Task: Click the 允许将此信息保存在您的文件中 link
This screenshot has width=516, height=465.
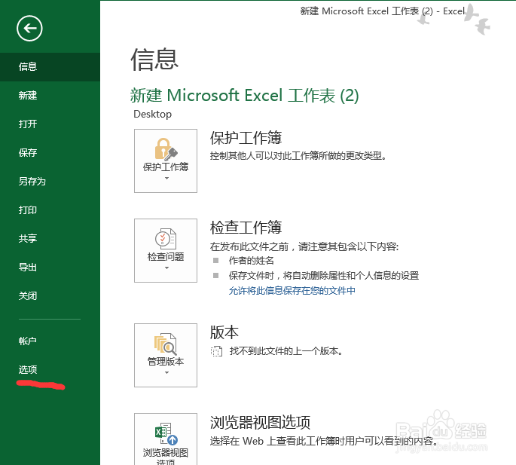Action: (292, 290)
